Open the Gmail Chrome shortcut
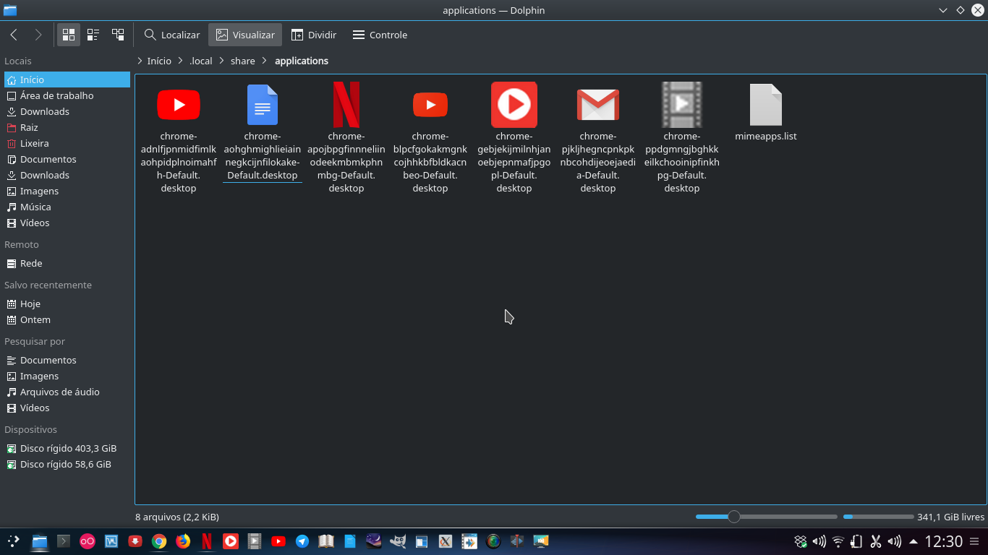 [597, 104]
